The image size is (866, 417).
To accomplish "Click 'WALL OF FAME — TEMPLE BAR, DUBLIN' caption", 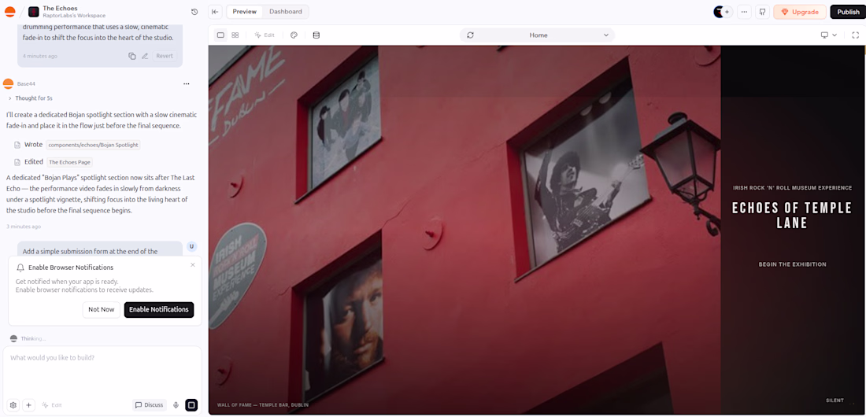I will tap(263, 405).
